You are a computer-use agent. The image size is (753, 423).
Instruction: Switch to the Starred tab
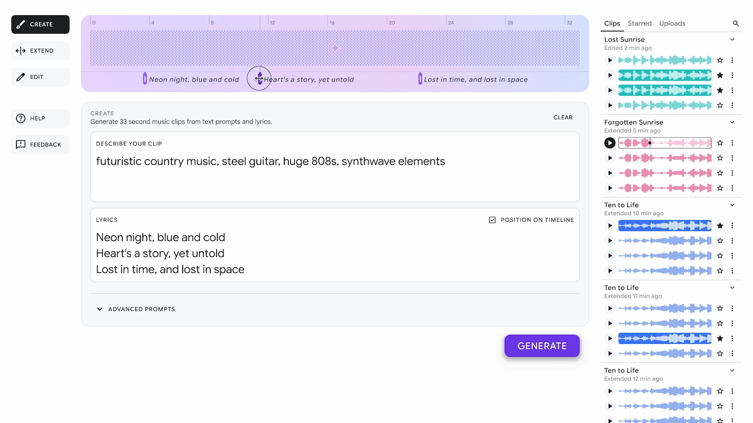639,23
